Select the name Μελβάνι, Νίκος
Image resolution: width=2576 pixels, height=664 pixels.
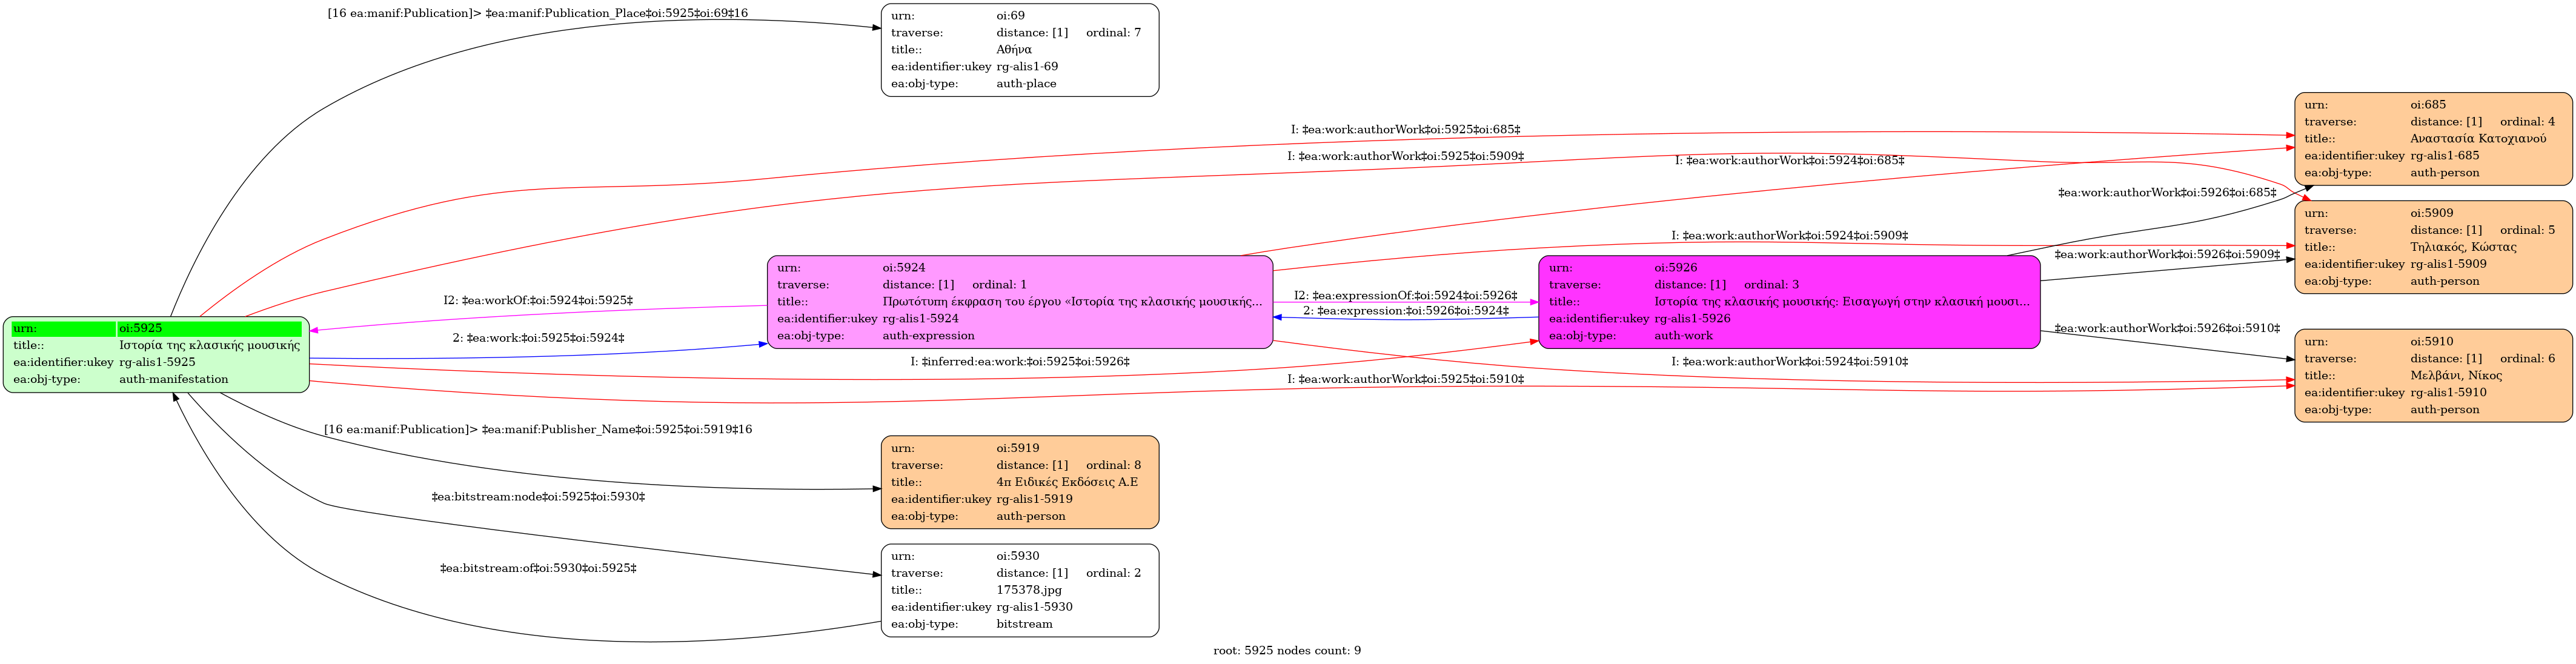click(2456, 376)
